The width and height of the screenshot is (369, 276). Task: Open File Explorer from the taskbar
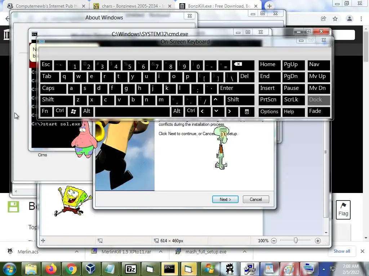click(31, 269)
